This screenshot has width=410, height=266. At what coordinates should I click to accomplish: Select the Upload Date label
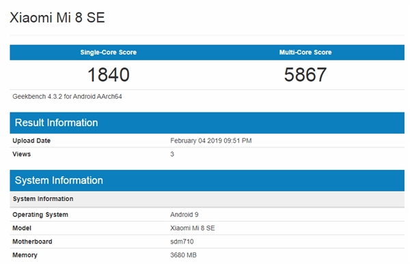coord(31,141)
